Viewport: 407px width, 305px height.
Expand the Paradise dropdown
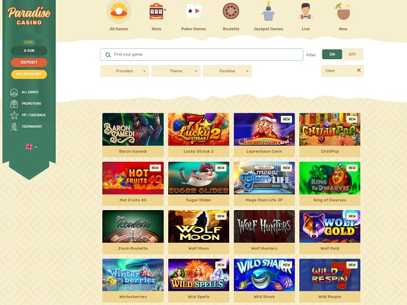[227, 71]
